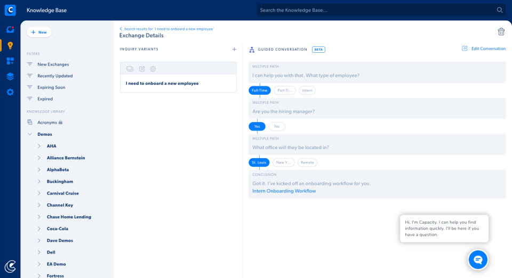Select the Part-Ti... option pill
This screenshot has height=278, width=512.
click(x=285, y=91)
